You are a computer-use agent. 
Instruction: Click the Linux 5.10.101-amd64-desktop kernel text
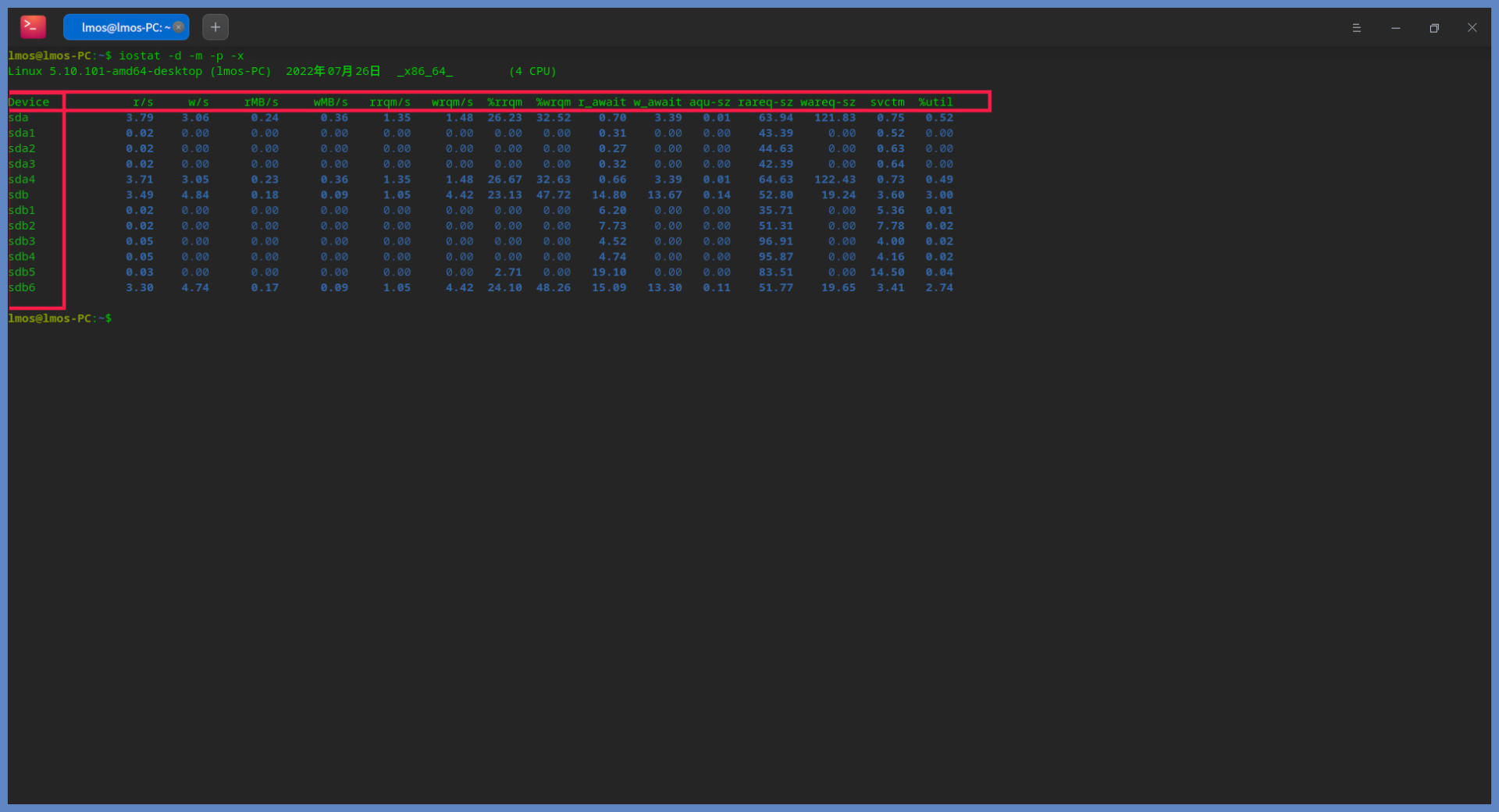tap(105, 71)
